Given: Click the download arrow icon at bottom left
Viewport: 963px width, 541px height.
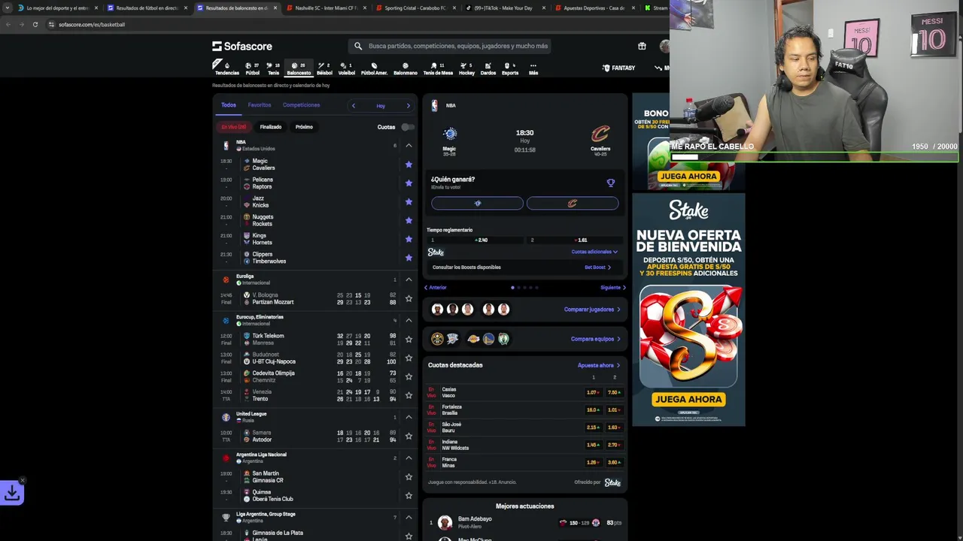Looking at the screenshot, I should coord(12,493).
